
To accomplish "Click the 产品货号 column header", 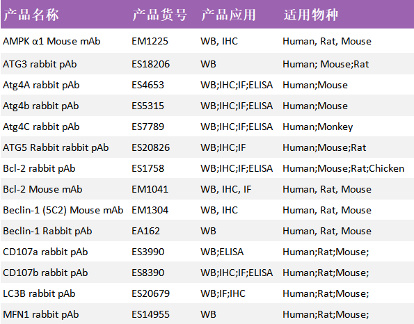I will pos(160,15).
